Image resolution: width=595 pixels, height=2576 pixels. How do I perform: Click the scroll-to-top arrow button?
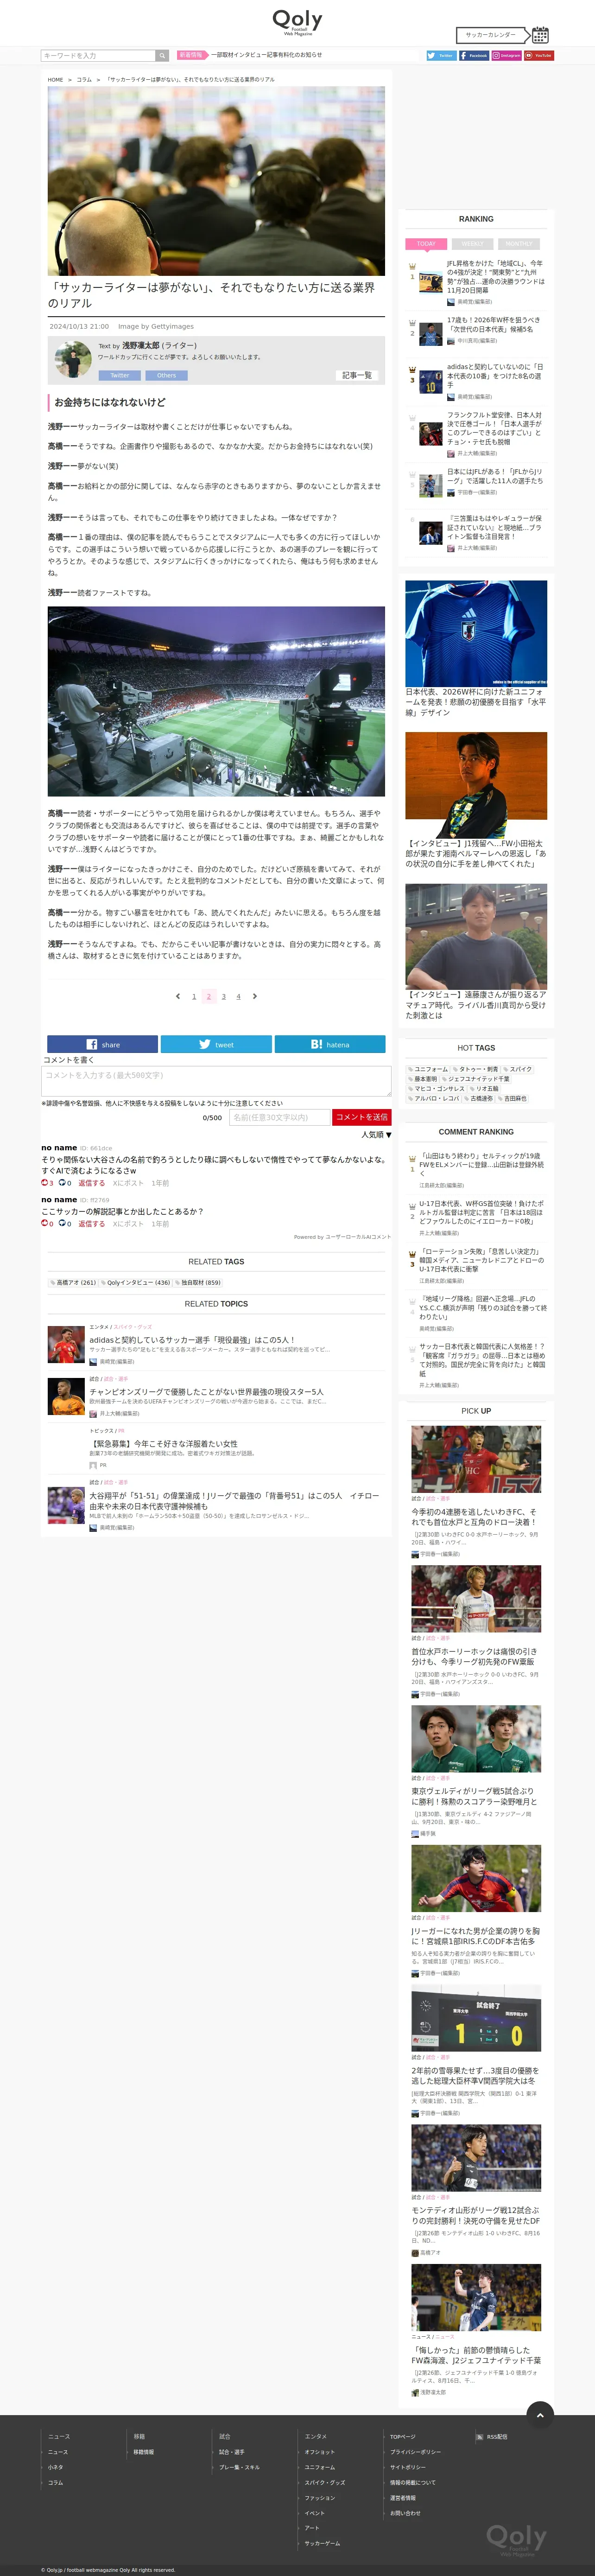540,2415
